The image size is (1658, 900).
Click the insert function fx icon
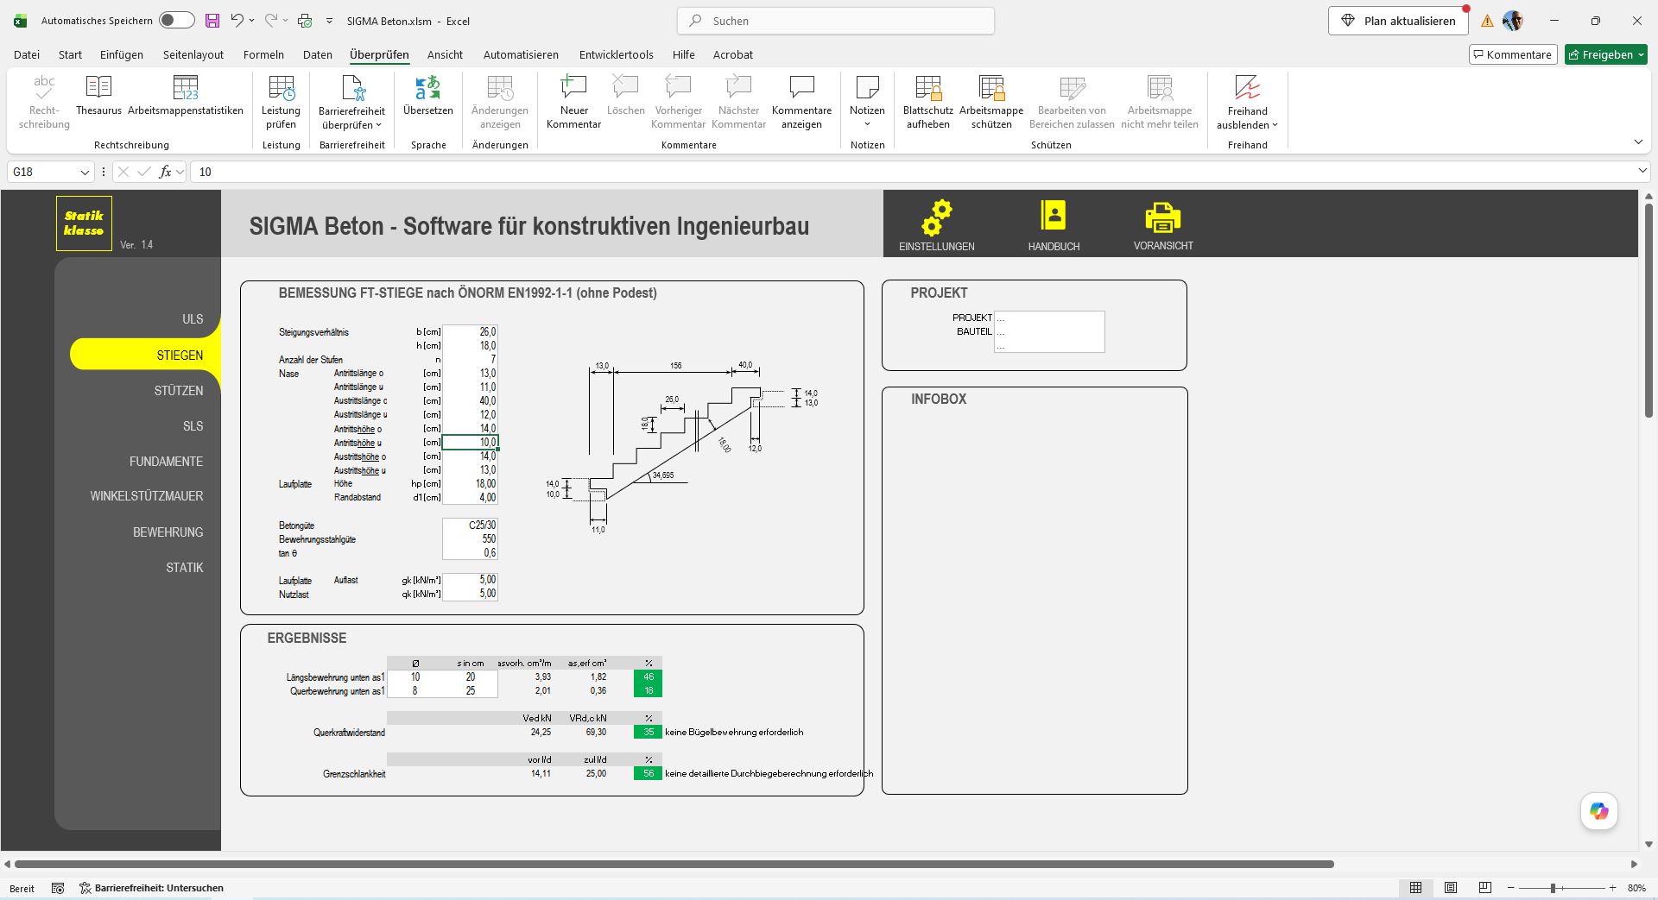click(165, 172)
